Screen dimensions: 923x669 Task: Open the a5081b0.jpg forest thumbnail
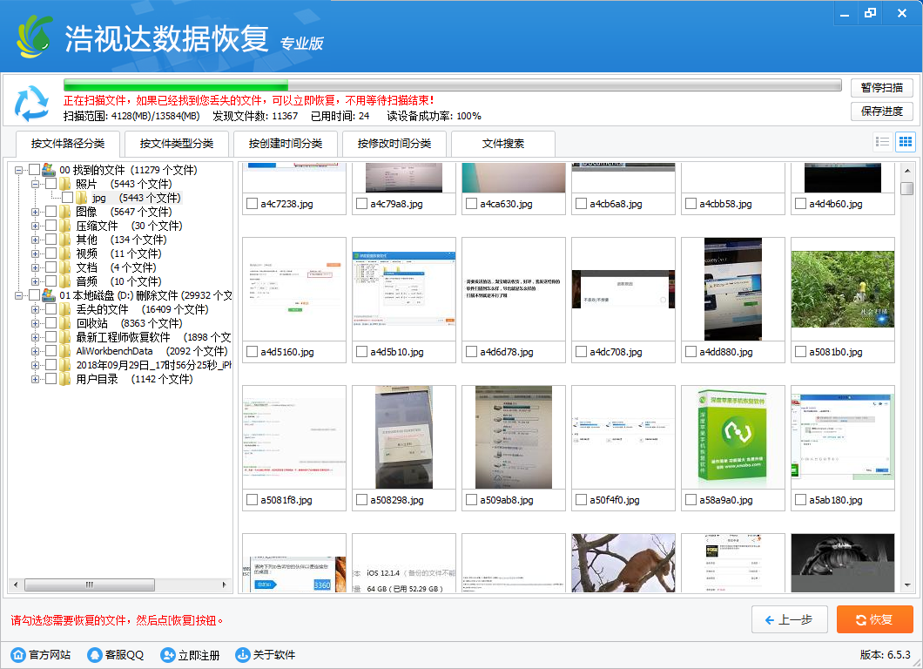click(x=842, y=289)
